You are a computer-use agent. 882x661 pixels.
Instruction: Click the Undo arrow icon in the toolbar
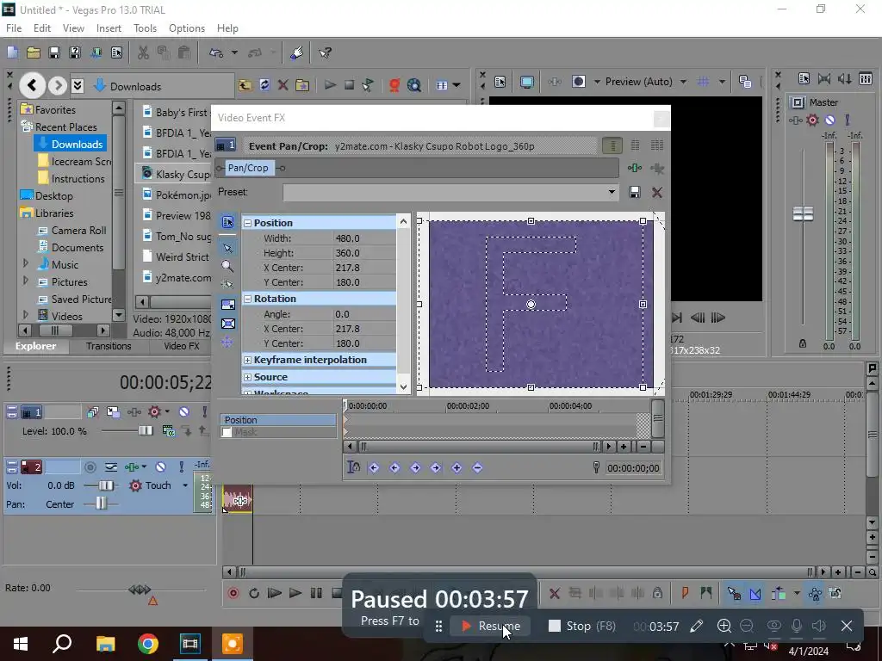tap(216, 53)
